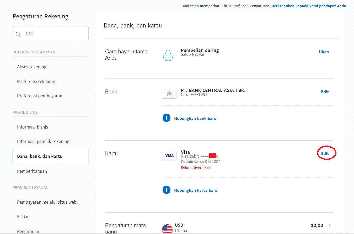Click the shopping basket icon for Pembelian daring

[168, 55]
